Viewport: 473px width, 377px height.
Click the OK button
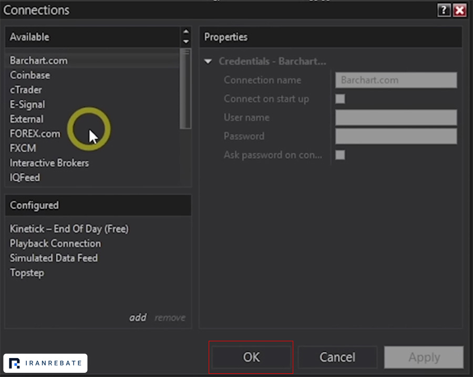251,358
